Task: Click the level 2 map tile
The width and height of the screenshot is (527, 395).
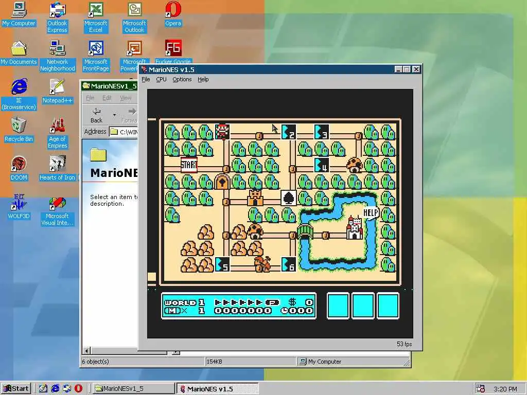Action: 288,132
